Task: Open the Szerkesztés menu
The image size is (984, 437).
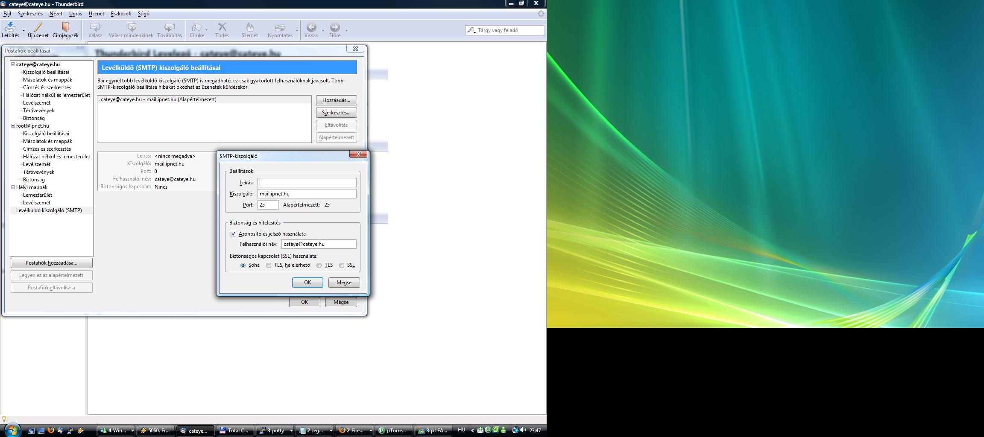Action: click(30, 14)
